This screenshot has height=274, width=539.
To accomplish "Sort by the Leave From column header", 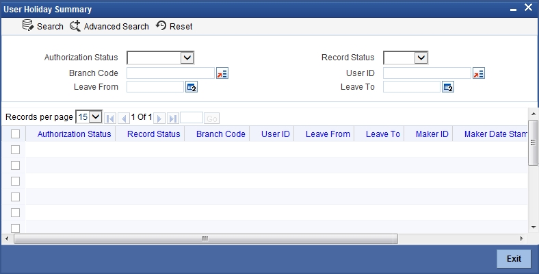I will click(328, 134).
